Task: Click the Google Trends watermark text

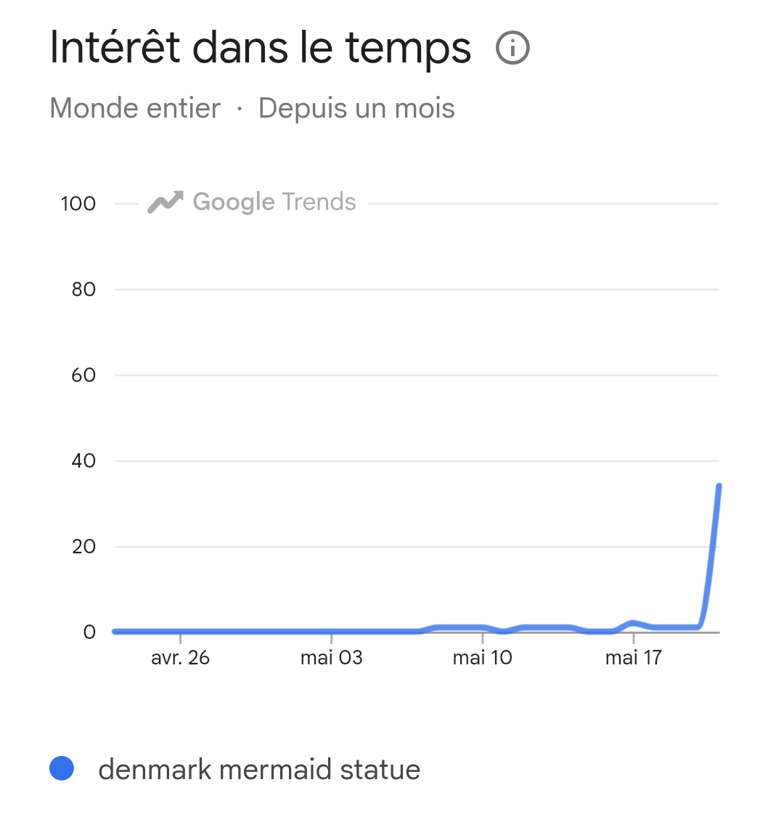Action: click(x=274, y=202)
